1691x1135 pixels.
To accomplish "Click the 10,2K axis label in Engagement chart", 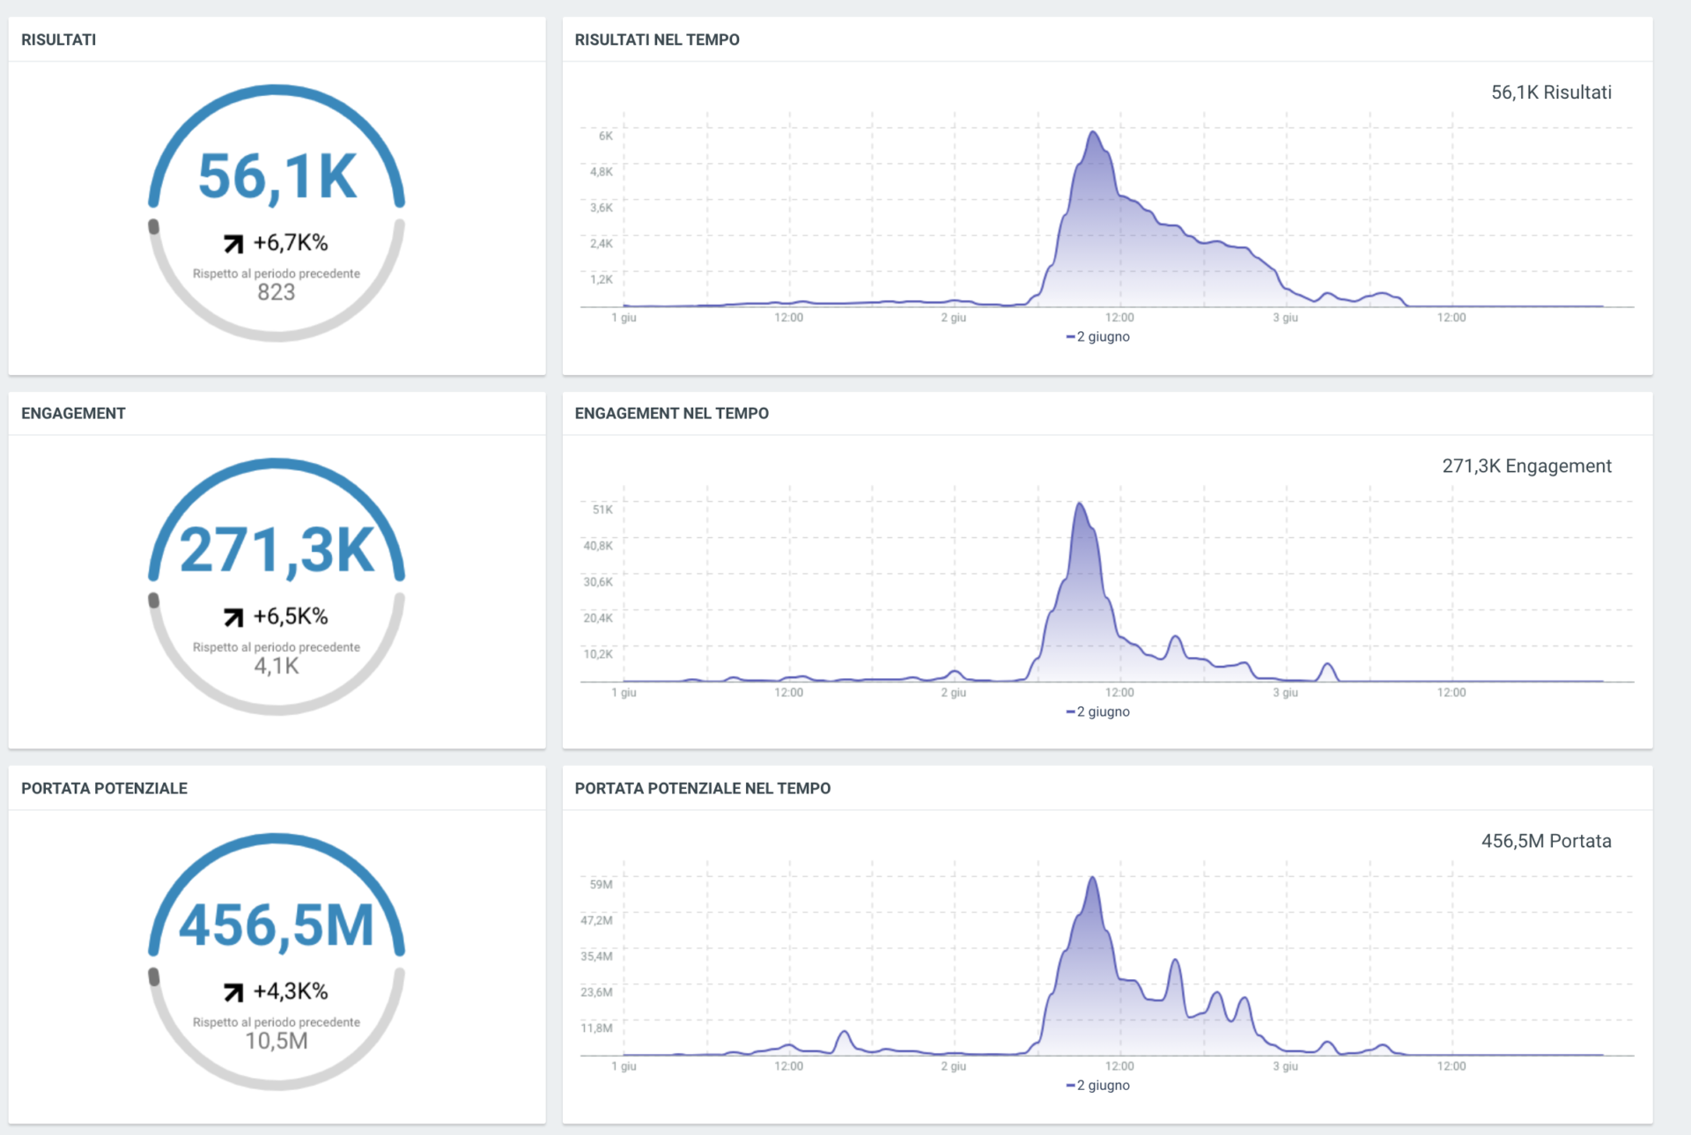I will click(x=598, y=653).
